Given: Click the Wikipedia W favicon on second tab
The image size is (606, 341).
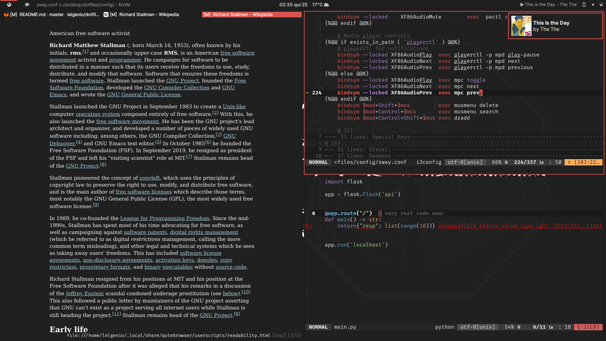Looking at the screenshot, I should point(106,15).
